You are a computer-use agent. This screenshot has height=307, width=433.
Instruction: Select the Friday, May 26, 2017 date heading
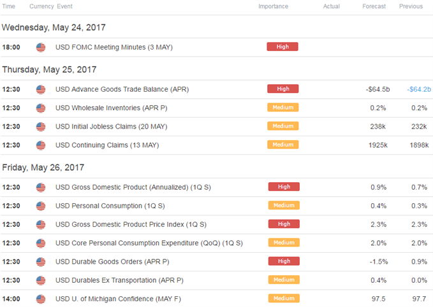tap(43, 168)
